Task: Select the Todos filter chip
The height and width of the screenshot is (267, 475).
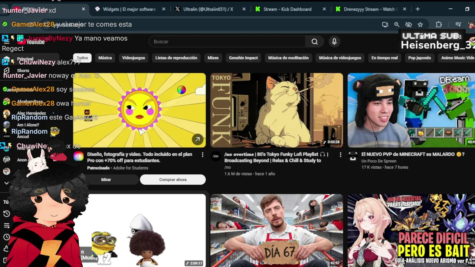Action: (x=82, y=58)
